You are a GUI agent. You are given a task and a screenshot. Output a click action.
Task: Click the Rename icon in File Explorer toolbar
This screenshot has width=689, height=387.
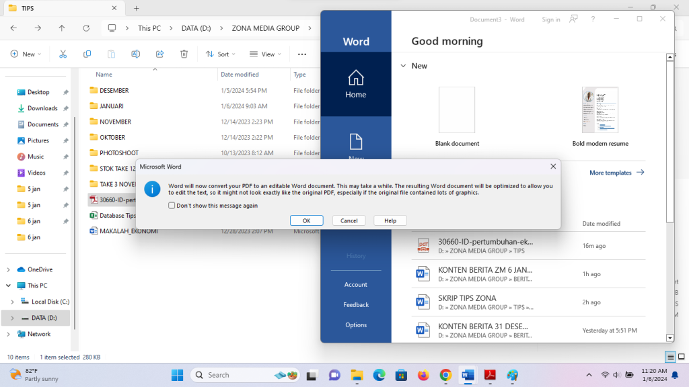(135, 54)
